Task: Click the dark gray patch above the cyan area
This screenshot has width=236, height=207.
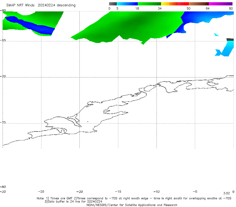Action: [230, 39]
